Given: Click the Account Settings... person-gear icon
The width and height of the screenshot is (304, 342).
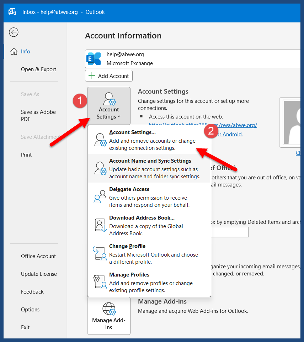Looking at the screenshot, I should point(101,140).
